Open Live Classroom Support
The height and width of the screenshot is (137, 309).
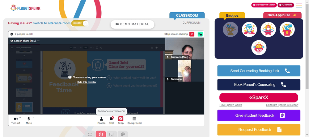click(264, 5)
